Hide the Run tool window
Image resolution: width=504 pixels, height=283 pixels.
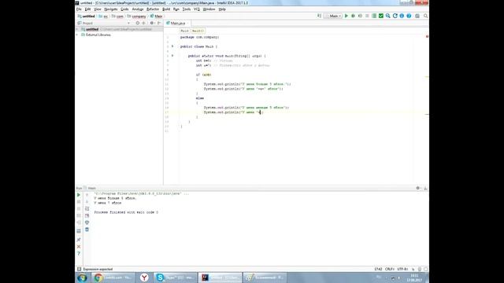425,188
